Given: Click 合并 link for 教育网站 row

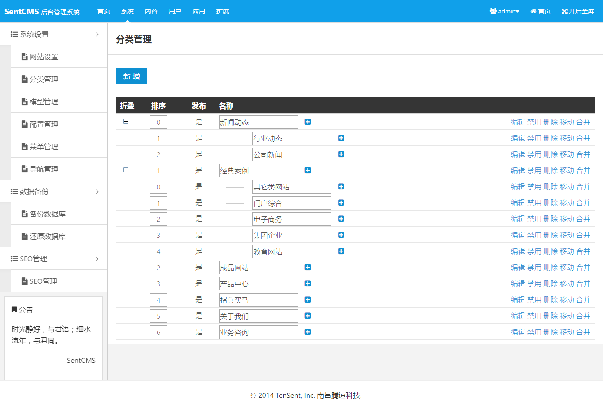Looking at the screenshot, I should 583,251.
